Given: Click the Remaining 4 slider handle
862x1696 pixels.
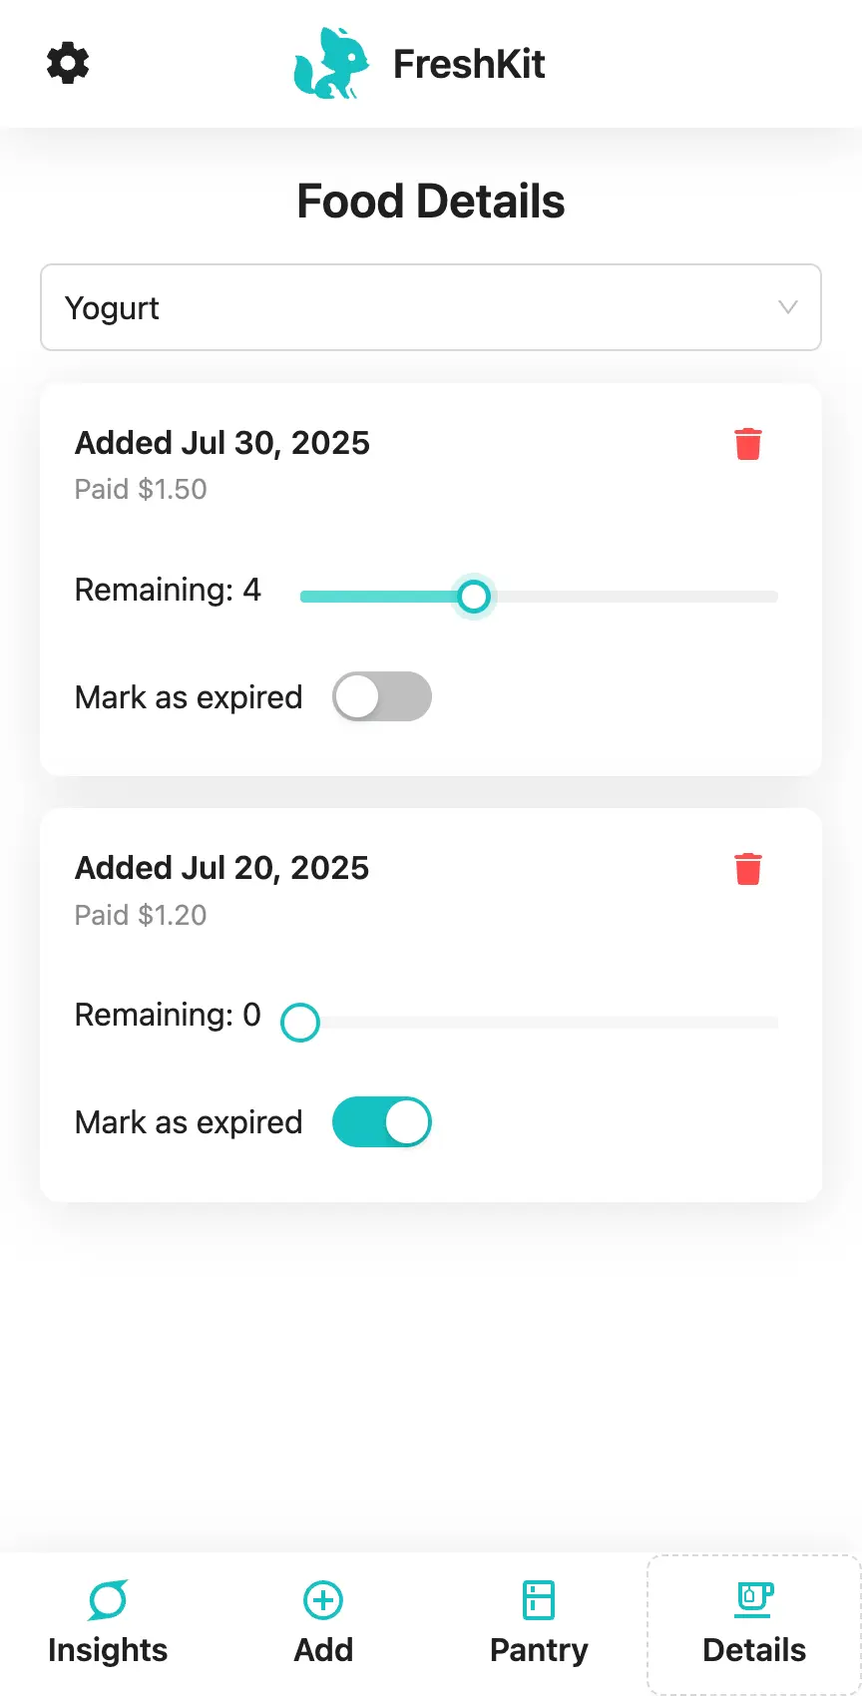Looking at the screenshot, I should click(474, 597).
